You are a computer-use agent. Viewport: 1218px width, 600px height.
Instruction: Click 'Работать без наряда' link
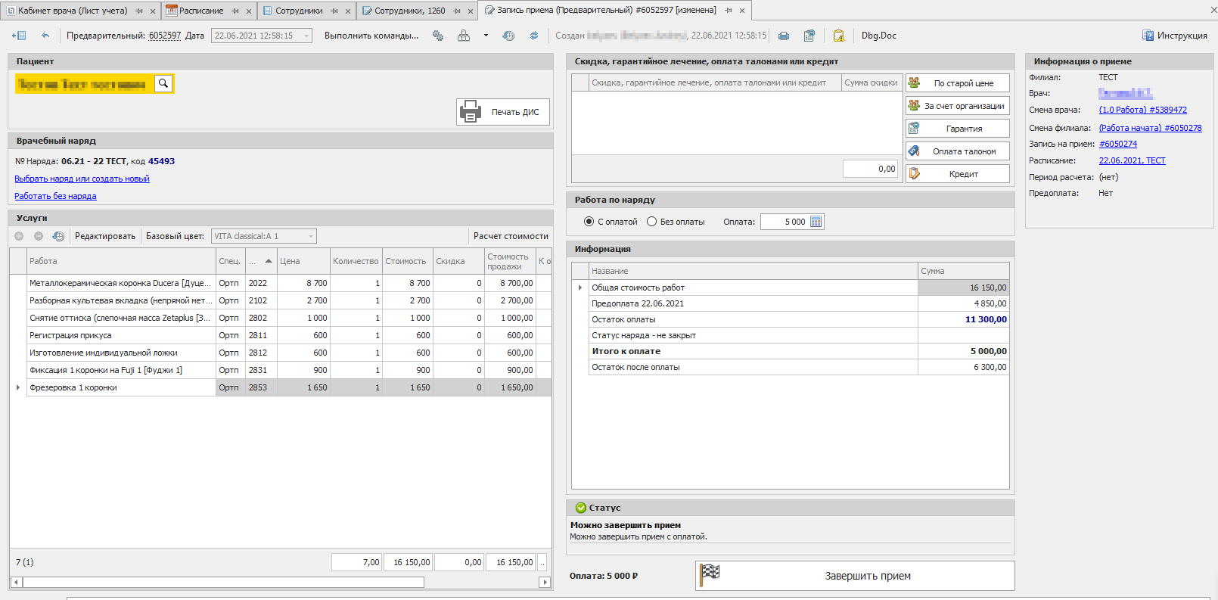[55, 196]
